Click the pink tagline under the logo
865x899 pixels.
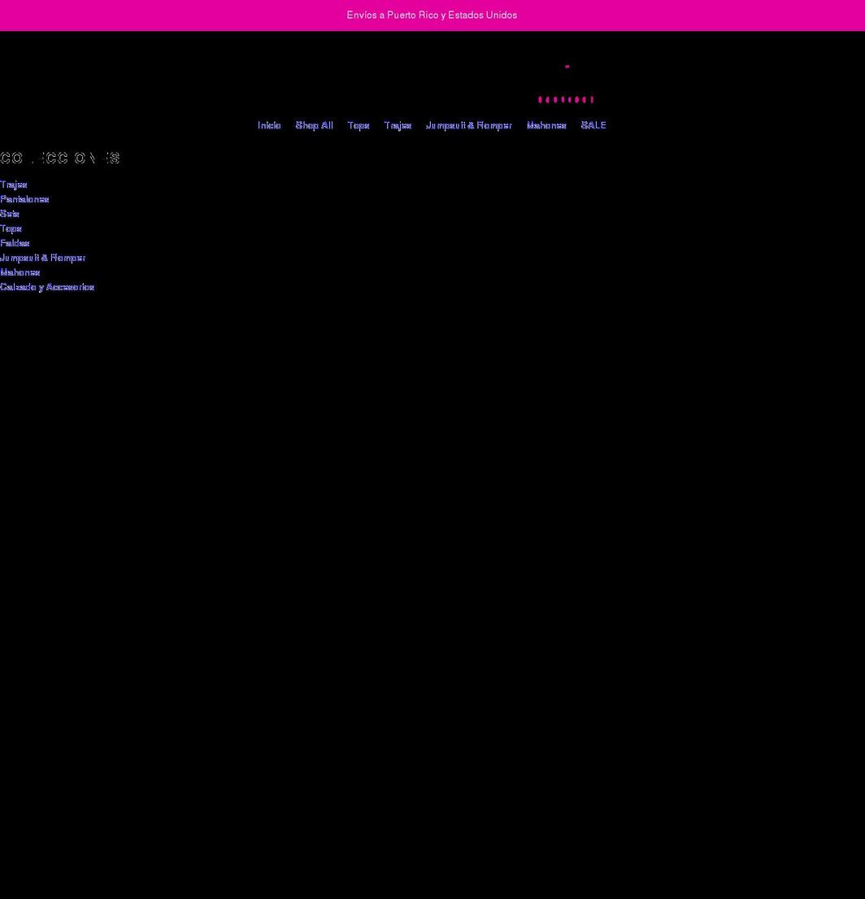tap(565, 99)
